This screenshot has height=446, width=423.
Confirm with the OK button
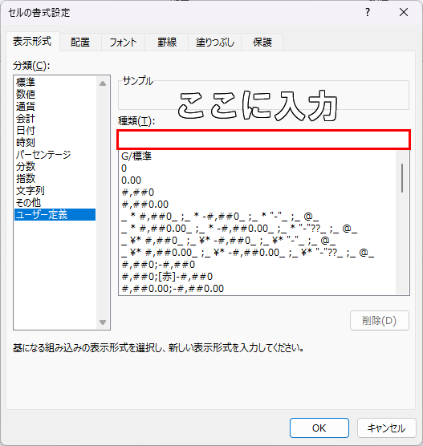tap(319, 428)
